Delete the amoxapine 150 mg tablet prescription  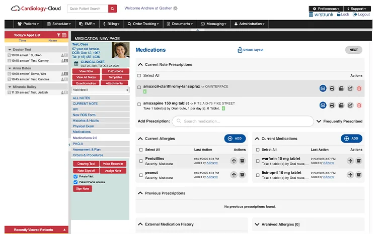click(x=359, y=105)
